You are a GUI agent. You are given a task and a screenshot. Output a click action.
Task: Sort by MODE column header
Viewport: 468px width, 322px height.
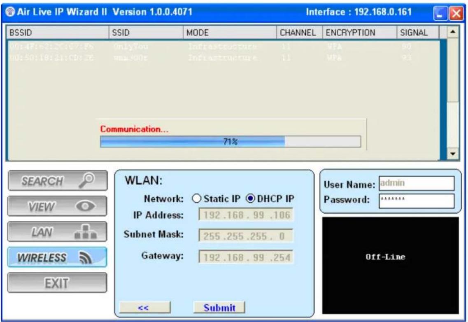(x=230, y=33)
